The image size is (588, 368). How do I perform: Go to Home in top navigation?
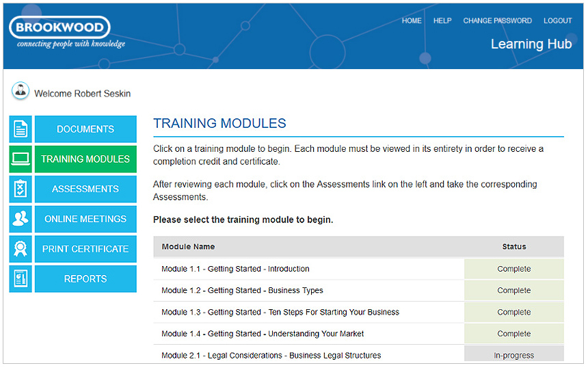(x=412, y=21)
